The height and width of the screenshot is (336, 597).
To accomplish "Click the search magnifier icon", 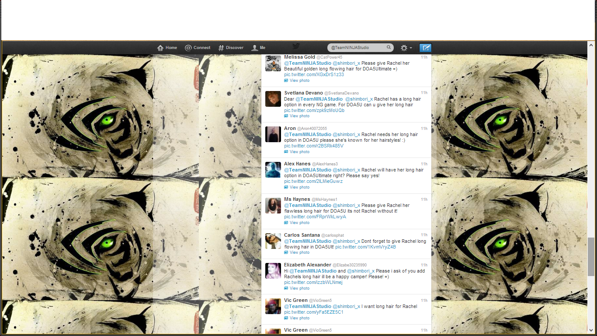I will coord(389,47).
